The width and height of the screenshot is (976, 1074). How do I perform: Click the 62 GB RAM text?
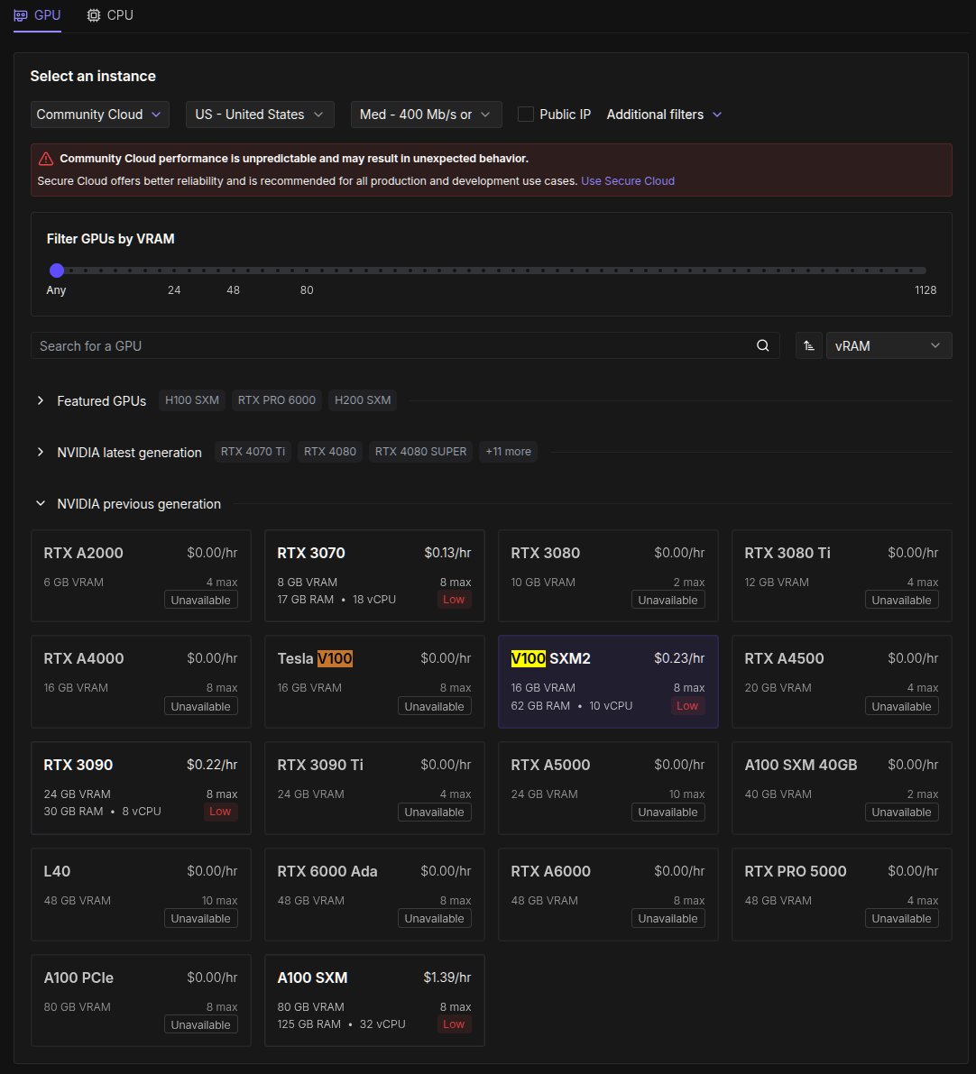click(x=540, y=705)
